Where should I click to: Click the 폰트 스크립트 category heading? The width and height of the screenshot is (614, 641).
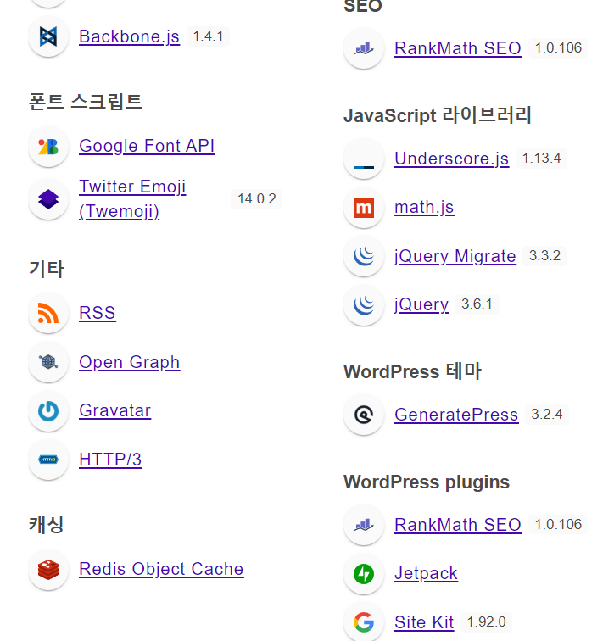point(86,102)
